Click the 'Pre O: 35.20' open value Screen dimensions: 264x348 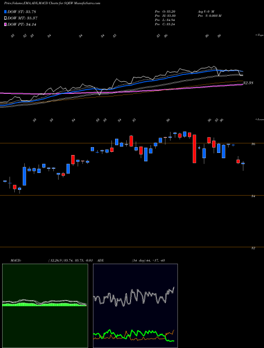pos(165,11)
